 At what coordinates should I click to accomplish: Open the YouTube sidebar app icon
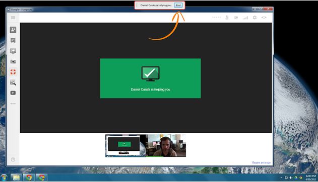tap(13, 93)
